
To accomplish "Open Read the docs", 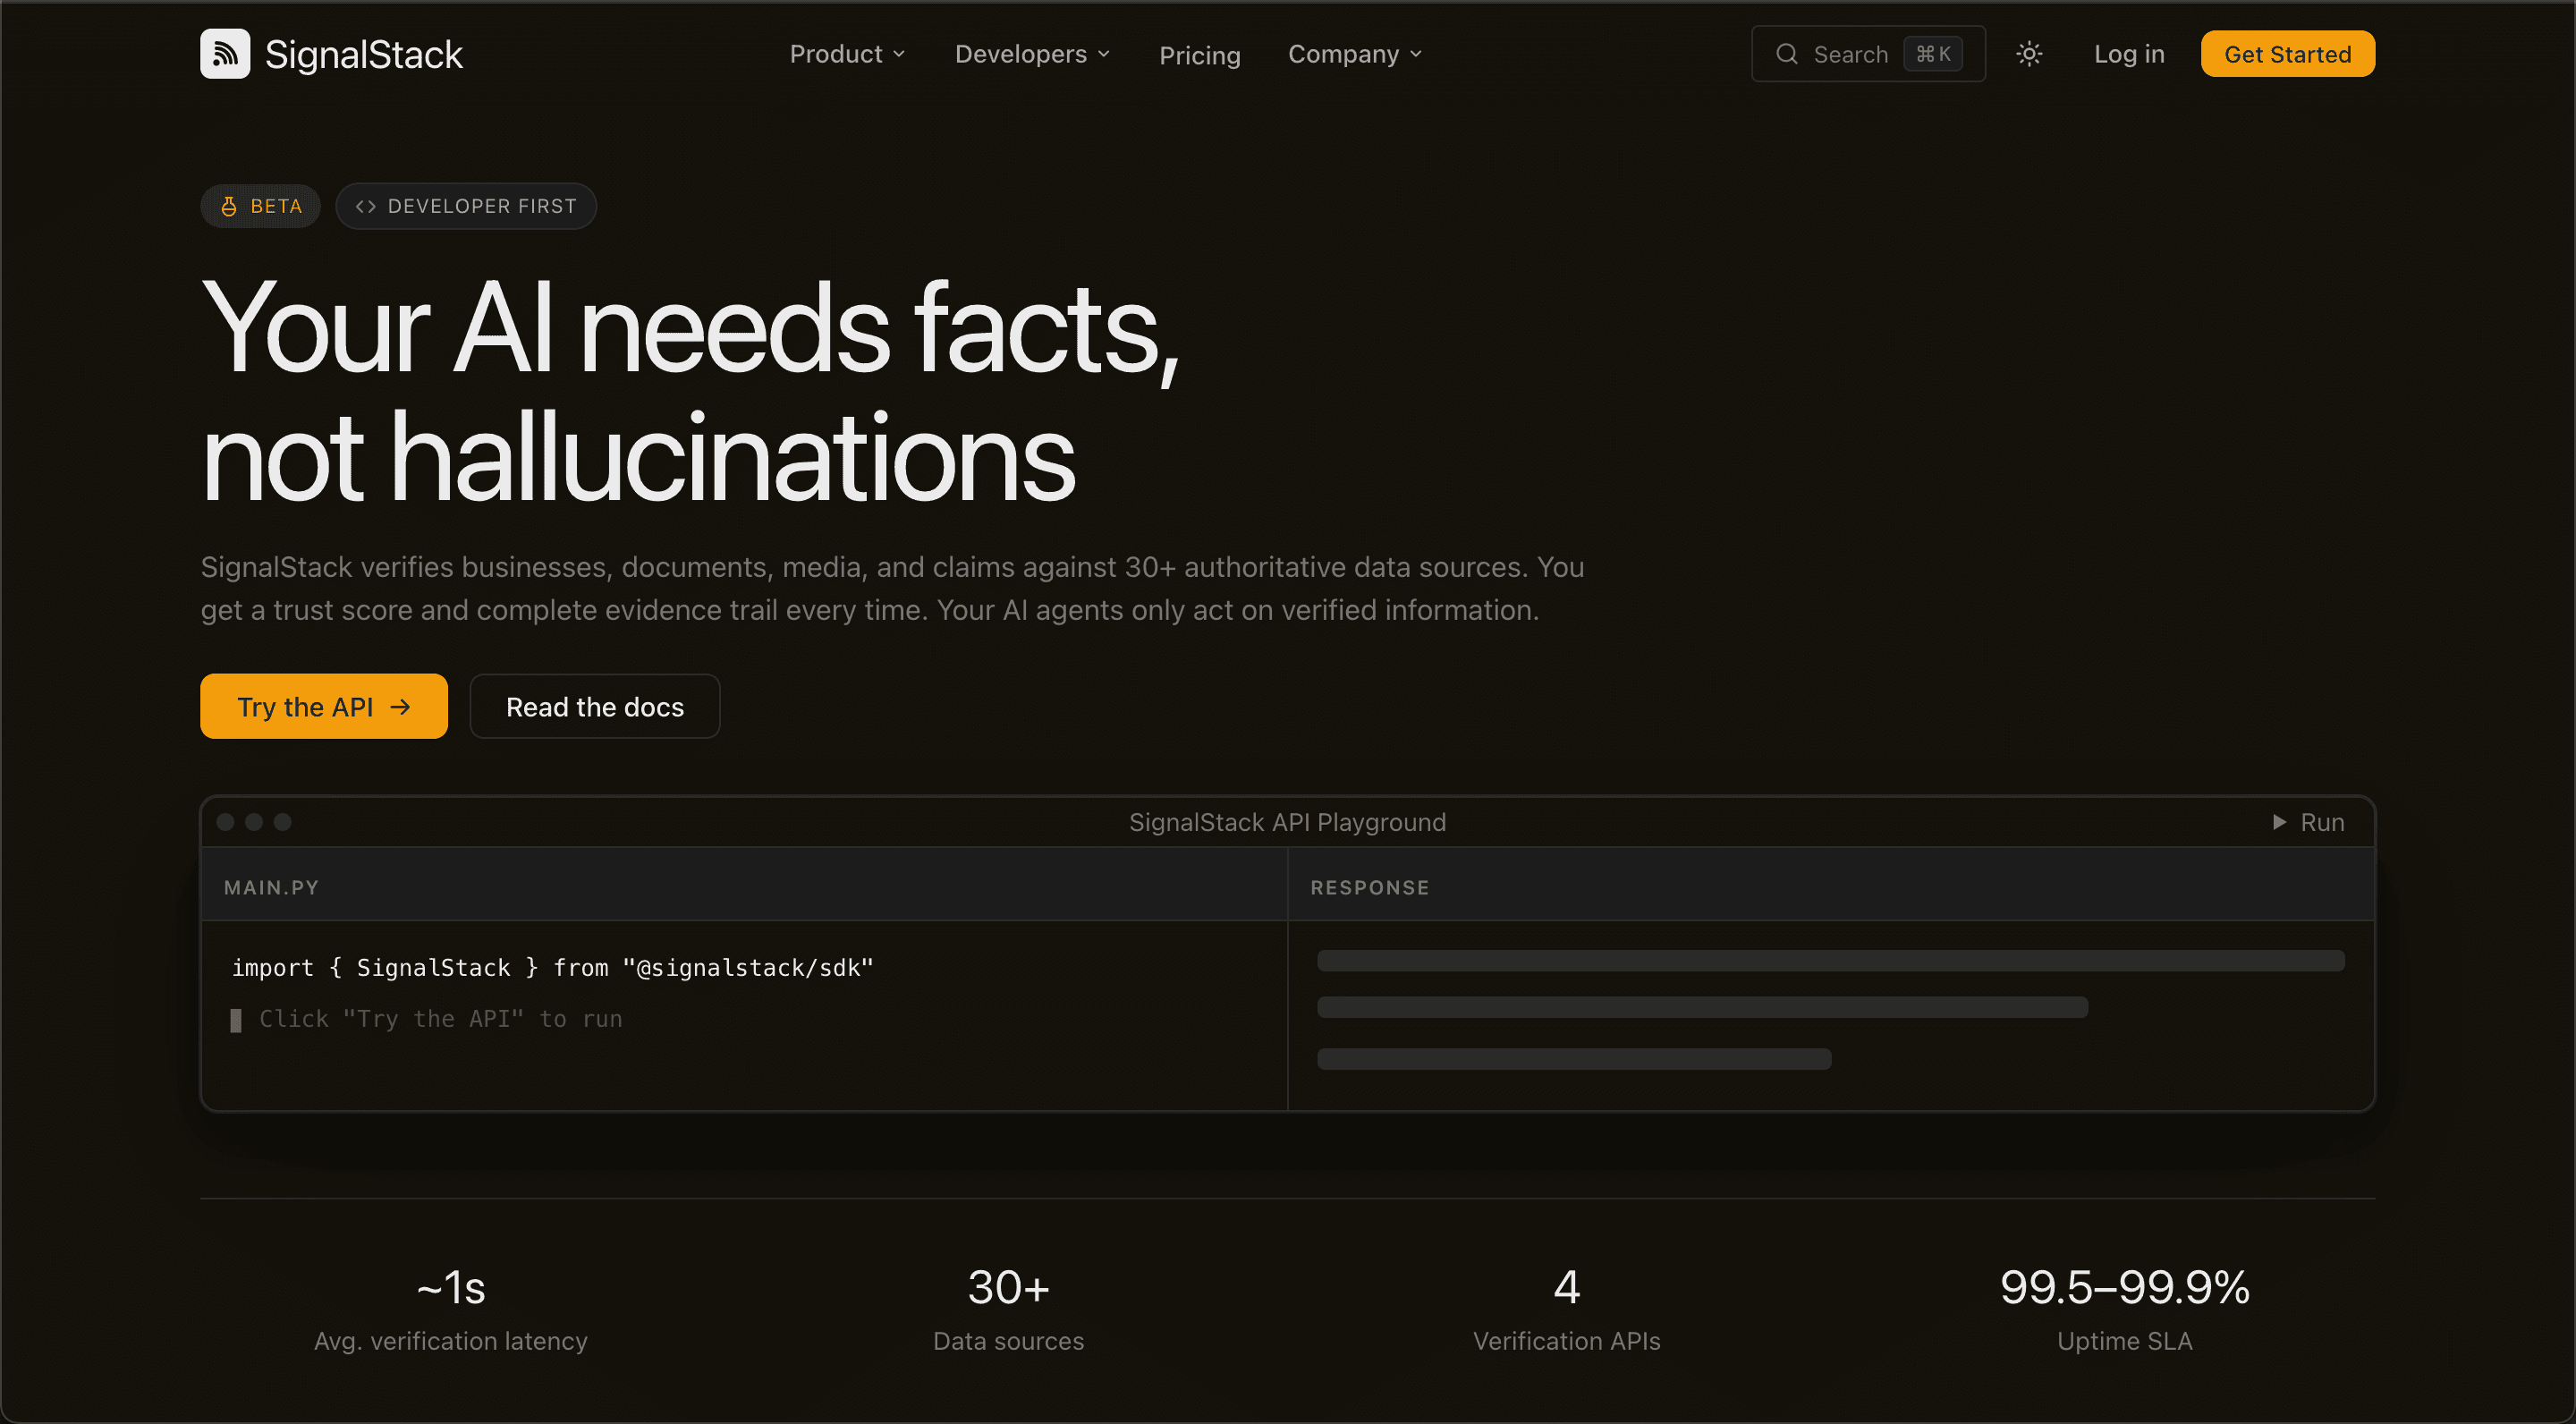I will click(595, 706).
